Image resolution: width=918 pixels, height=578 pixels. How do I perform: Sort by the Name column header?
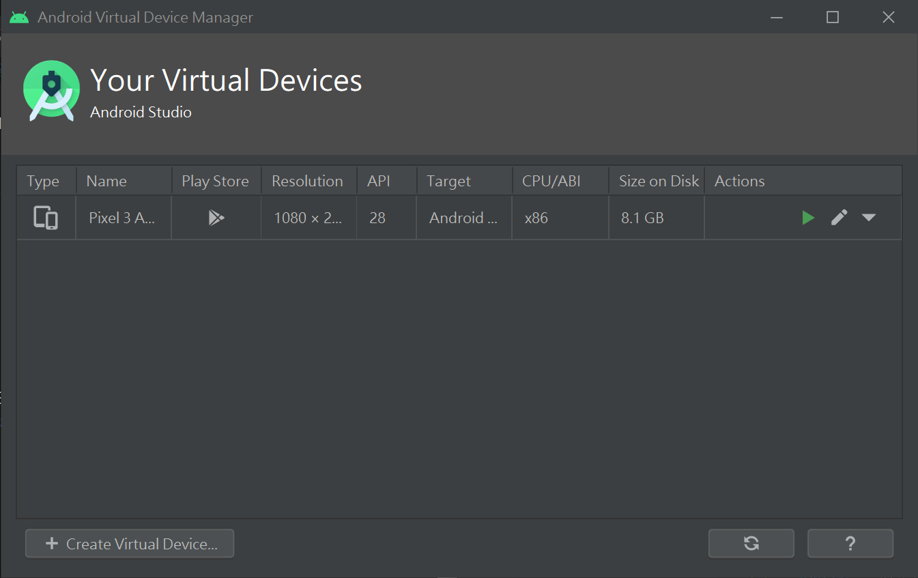tap(124, 181)
